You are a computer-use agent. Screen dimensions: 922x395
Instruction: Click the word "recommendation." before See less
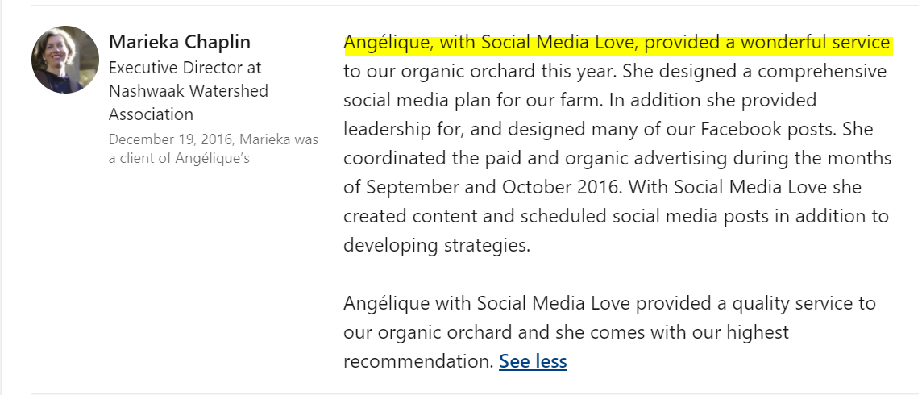tap(418, 361)
